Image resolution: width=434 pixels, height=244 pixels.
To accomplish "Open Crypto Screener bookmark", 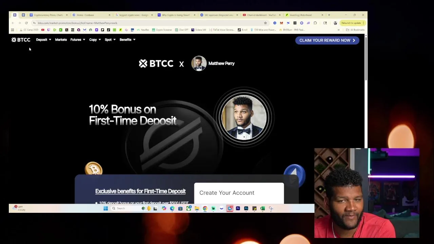I will pyautogui.click(x=162, y=30).
